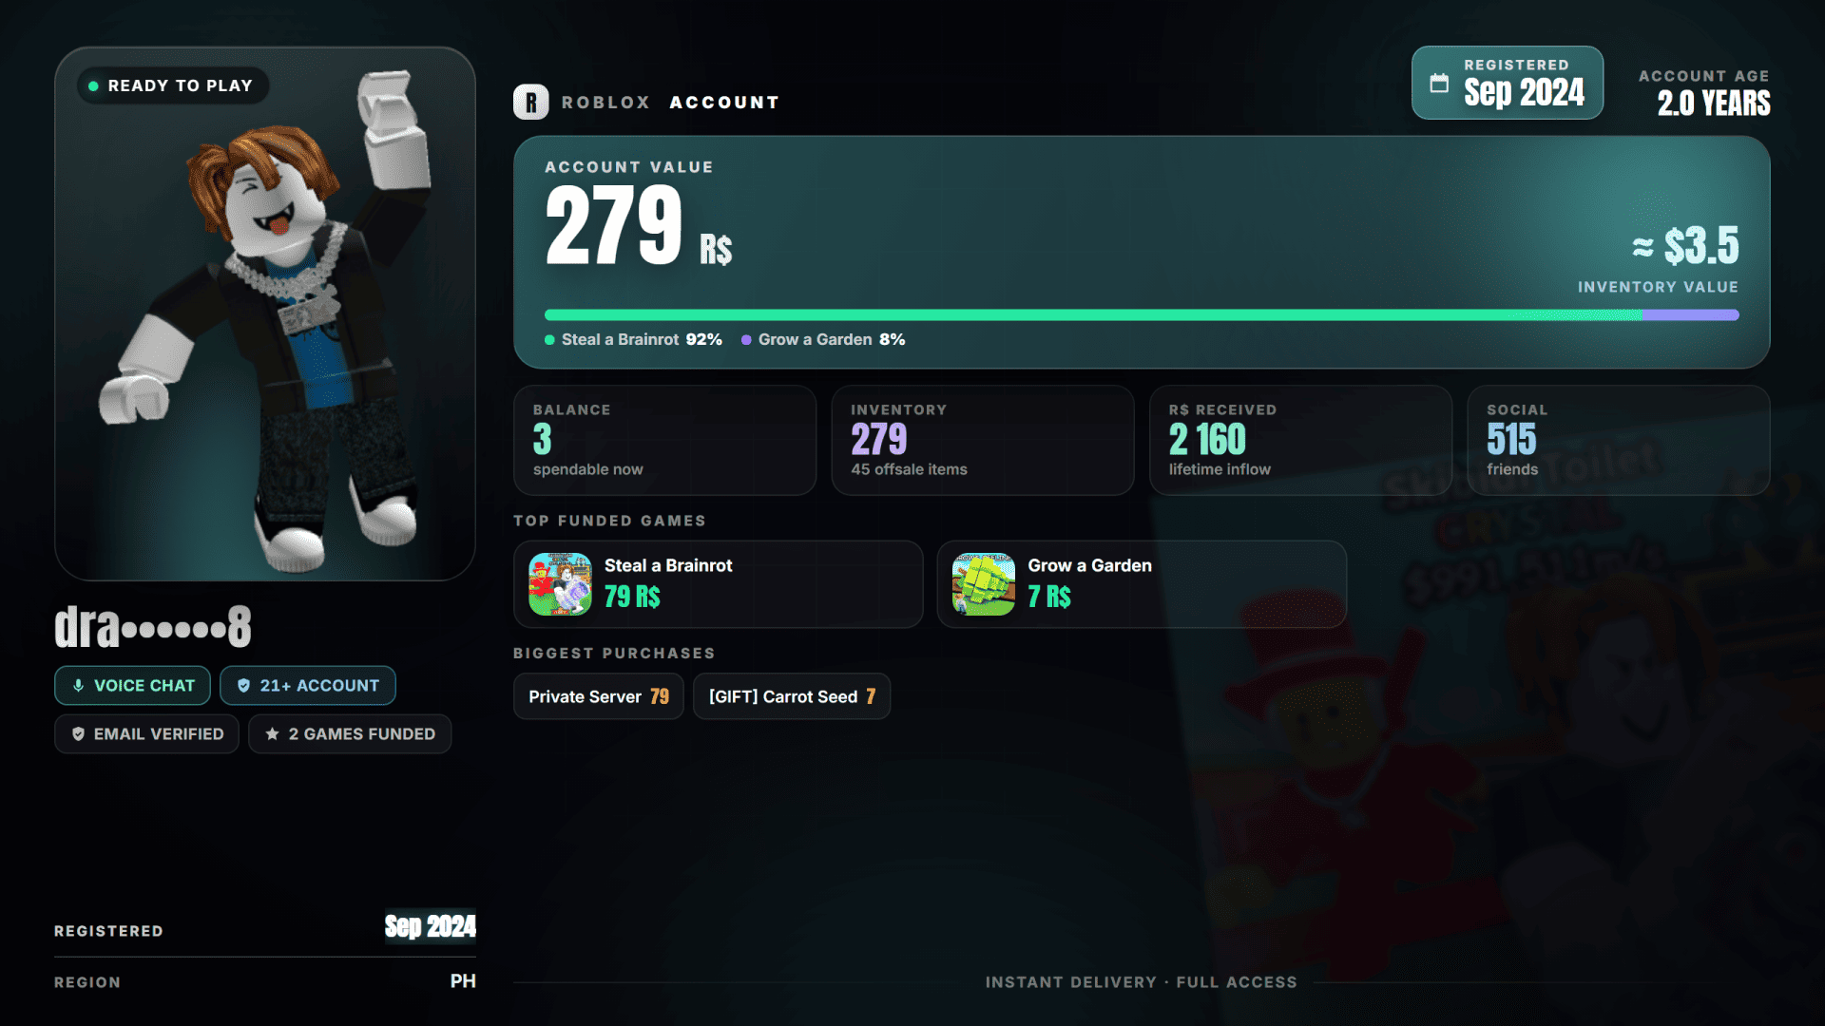This screenshot has width=1825, height=1026.
Task: Click the Sep 2024 registered badge at top
Action: (1508, 83)
